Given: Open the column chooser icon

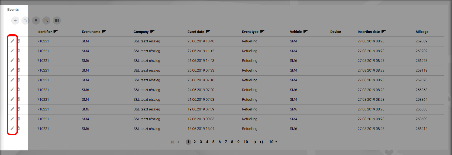Looking at the screenshot, I should tap(57, 21).
